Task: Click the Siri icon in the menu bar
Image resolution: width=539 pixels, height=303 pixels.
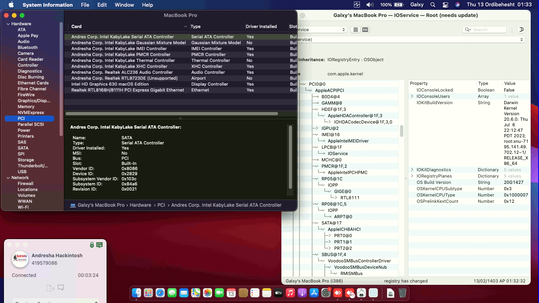Action: click(x=457, y=5)
